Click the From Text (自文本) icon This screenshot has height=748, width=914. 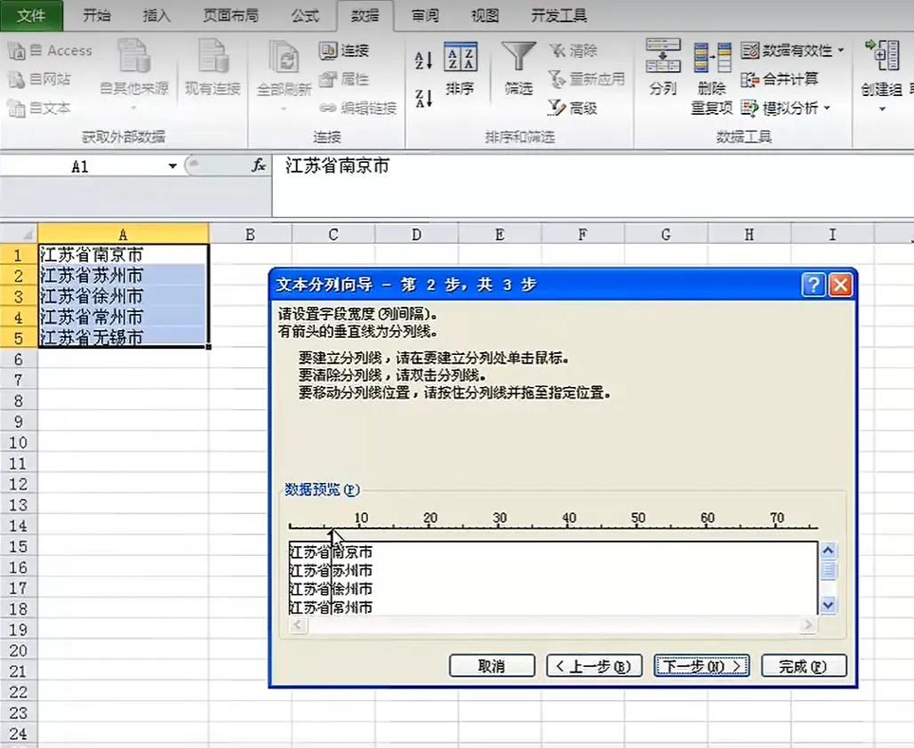click(16, 108)
